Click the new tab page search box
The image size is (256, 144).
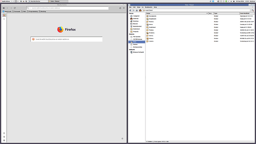click(66, 39)
